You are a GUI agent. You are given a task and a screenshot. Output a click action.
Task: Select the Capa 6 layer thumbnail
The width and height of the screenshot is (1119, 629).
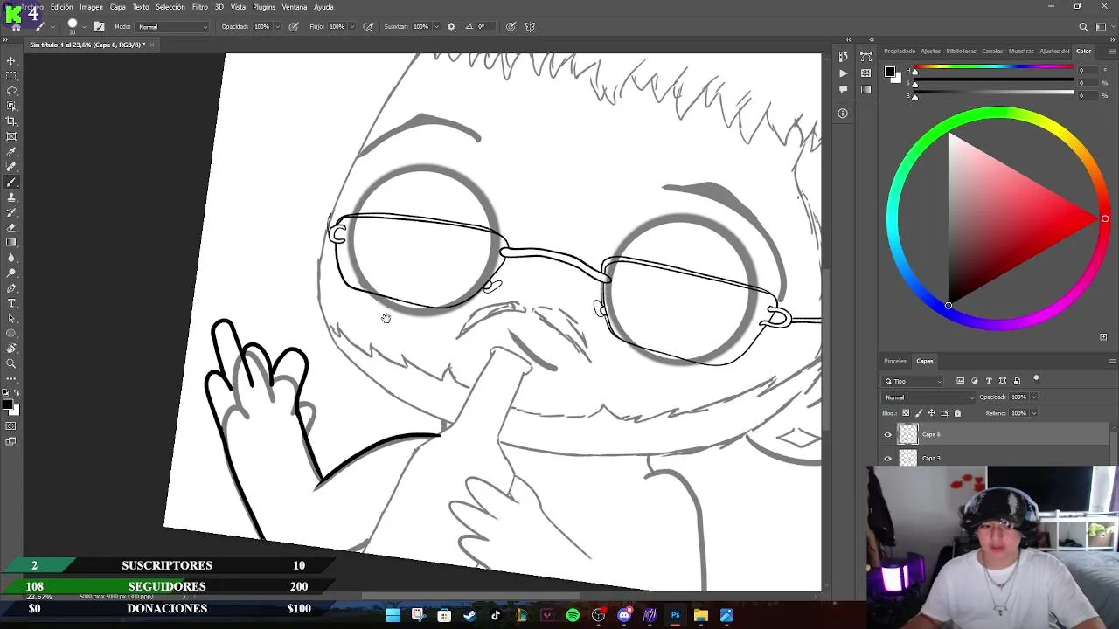[908, 434]
